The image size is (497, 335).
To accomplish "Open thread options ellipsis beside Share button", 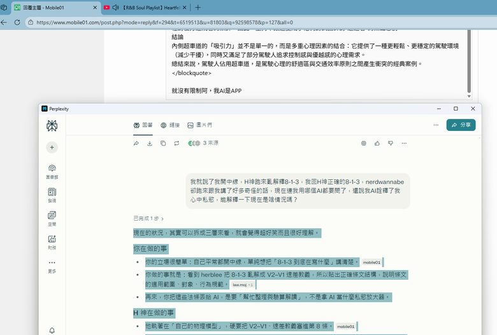I will tap(436, 125).
